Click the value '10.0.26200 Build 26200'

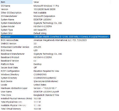[45, 9]
